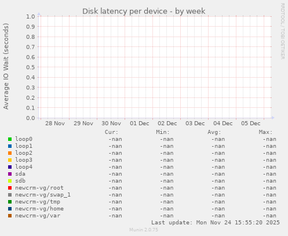
Task: Click the newcrm-vg/root legend label
Action: (39, 188)
